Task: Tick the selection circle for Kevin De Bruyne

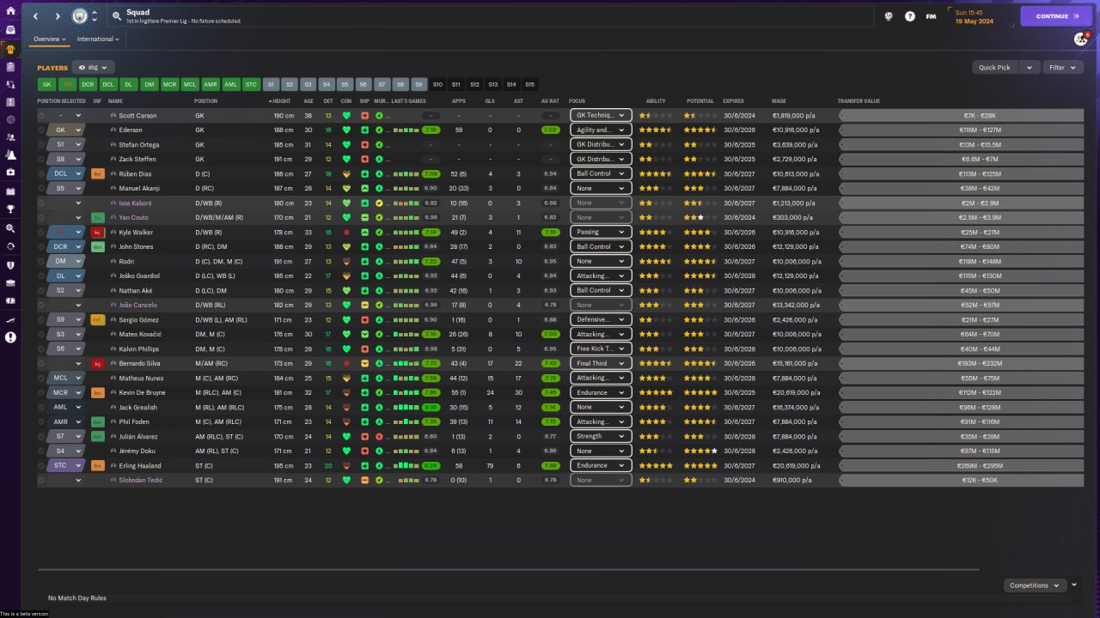Action: point(40,393)
